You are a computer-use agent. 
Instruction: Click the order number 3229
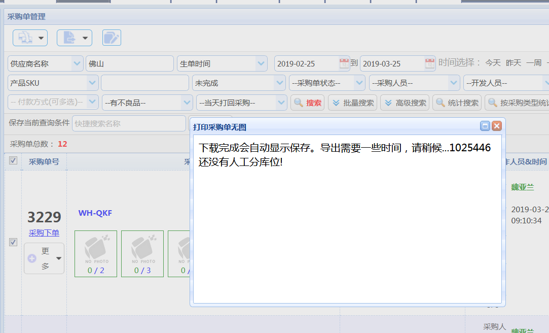(x=44, y=217)
